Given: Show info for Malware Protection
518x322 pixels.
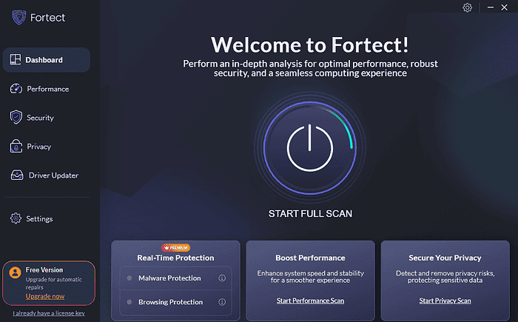Looking at the screenshot, I should [222, 278].
